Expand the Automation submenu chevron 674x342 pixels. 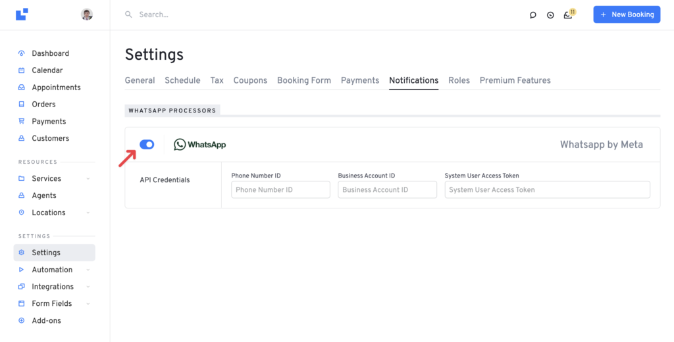[x=88, y=270]
